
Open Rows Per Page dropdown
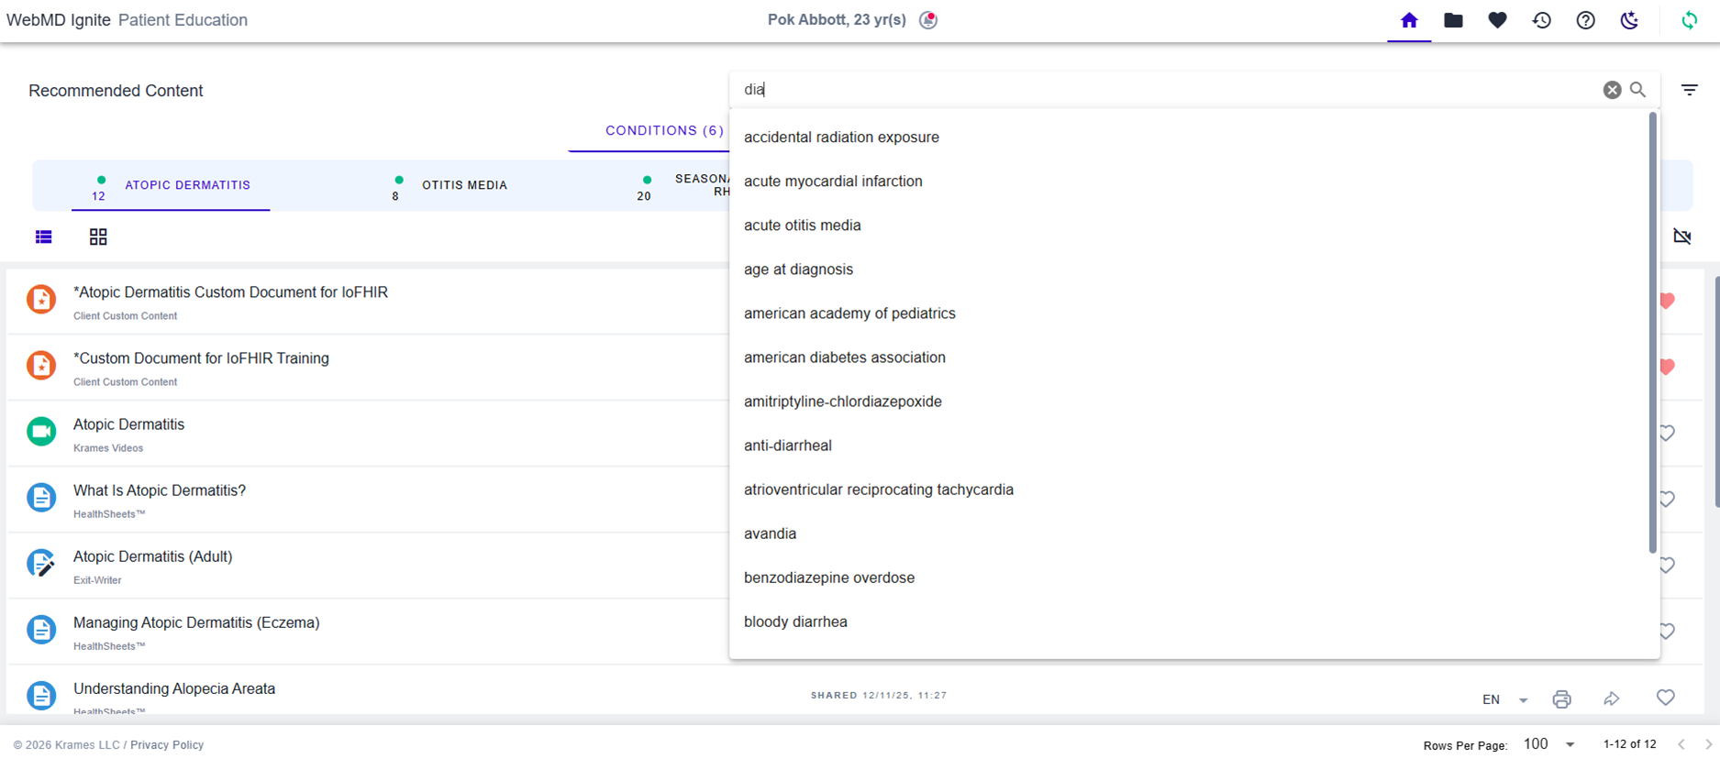coord(1548,744)
